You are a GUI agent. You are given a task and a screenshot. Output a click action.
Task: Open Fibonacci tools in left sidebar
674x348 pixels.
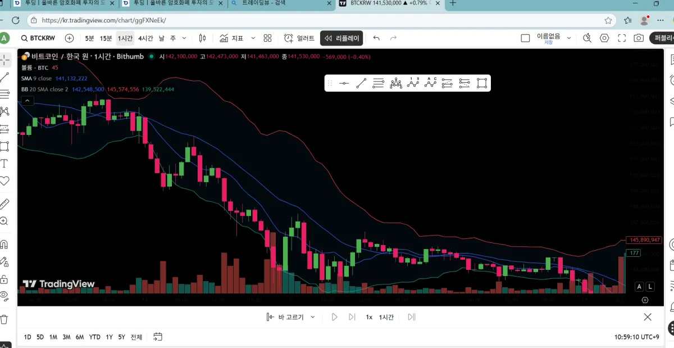click(4, 94)
